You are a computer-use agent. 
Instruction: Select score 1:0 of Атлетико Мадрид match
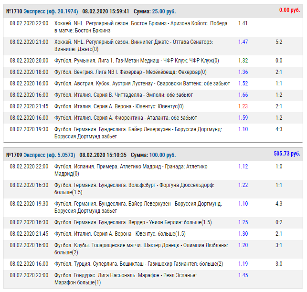(x=279, y=167)
